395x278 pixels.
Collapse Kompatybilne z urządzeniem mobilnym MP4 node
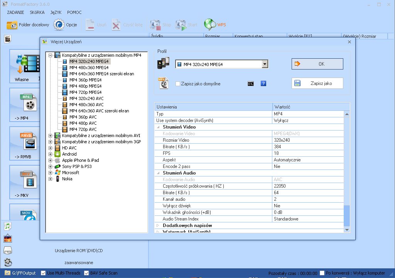point(51,55)
